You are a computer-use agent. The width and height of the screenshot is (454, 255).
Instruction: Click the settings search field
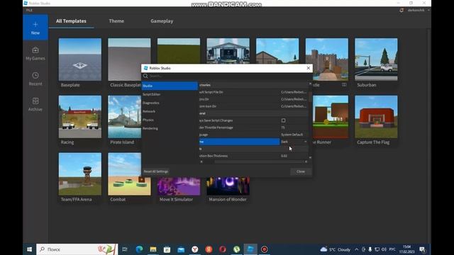click(227, 76)
